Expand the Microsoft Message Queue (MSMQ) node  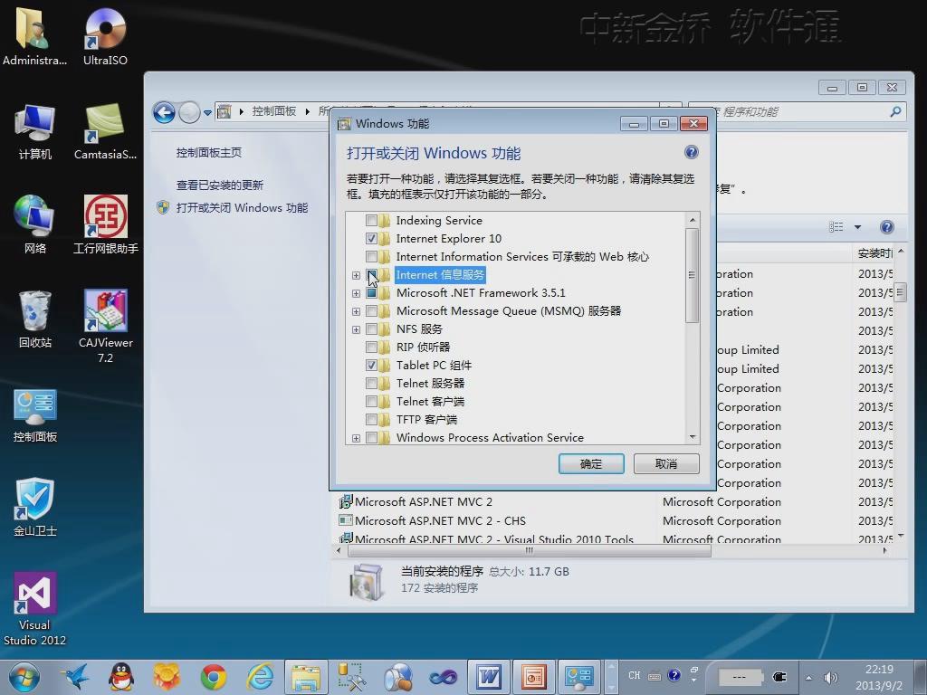[x=356, y=311]
